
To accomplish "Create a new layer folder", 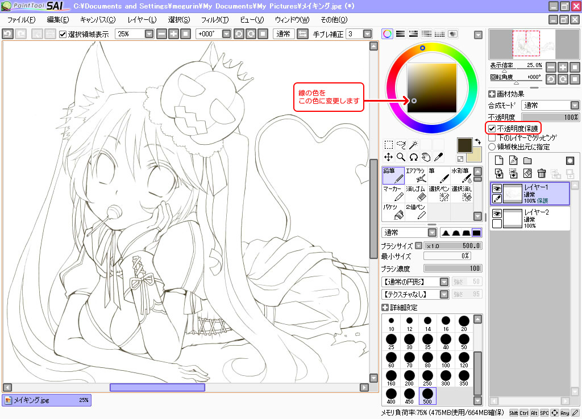I will point(527,160).
